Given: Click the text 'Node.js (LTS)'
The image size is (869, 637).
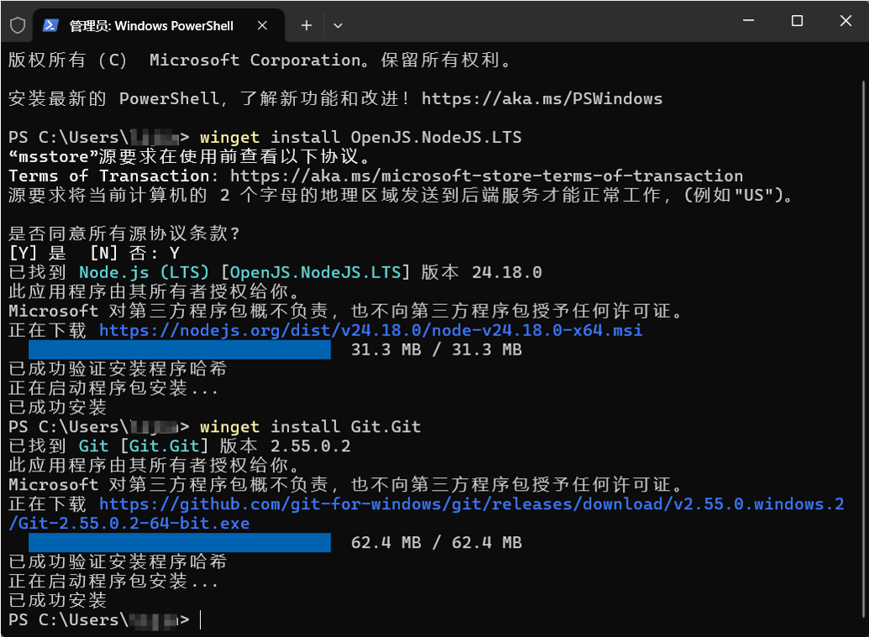Looking at the screenshot, I should coord(144,272).
